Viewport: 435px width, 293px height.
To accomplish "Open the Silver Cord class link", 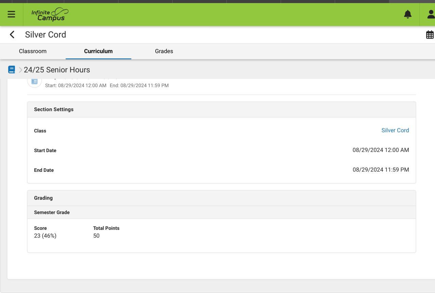I will tap(395, 130).
